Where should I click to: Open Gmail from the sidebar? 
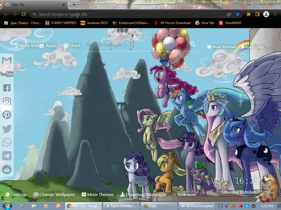[7, 60]
